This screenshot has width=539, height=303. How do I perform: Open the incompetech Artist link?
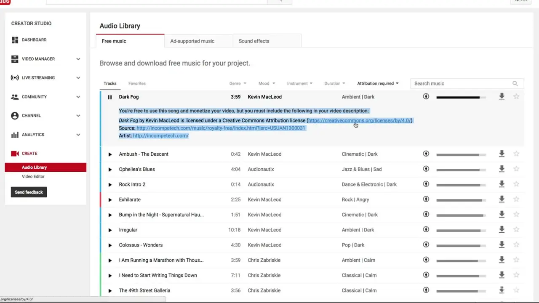point(160,136)
